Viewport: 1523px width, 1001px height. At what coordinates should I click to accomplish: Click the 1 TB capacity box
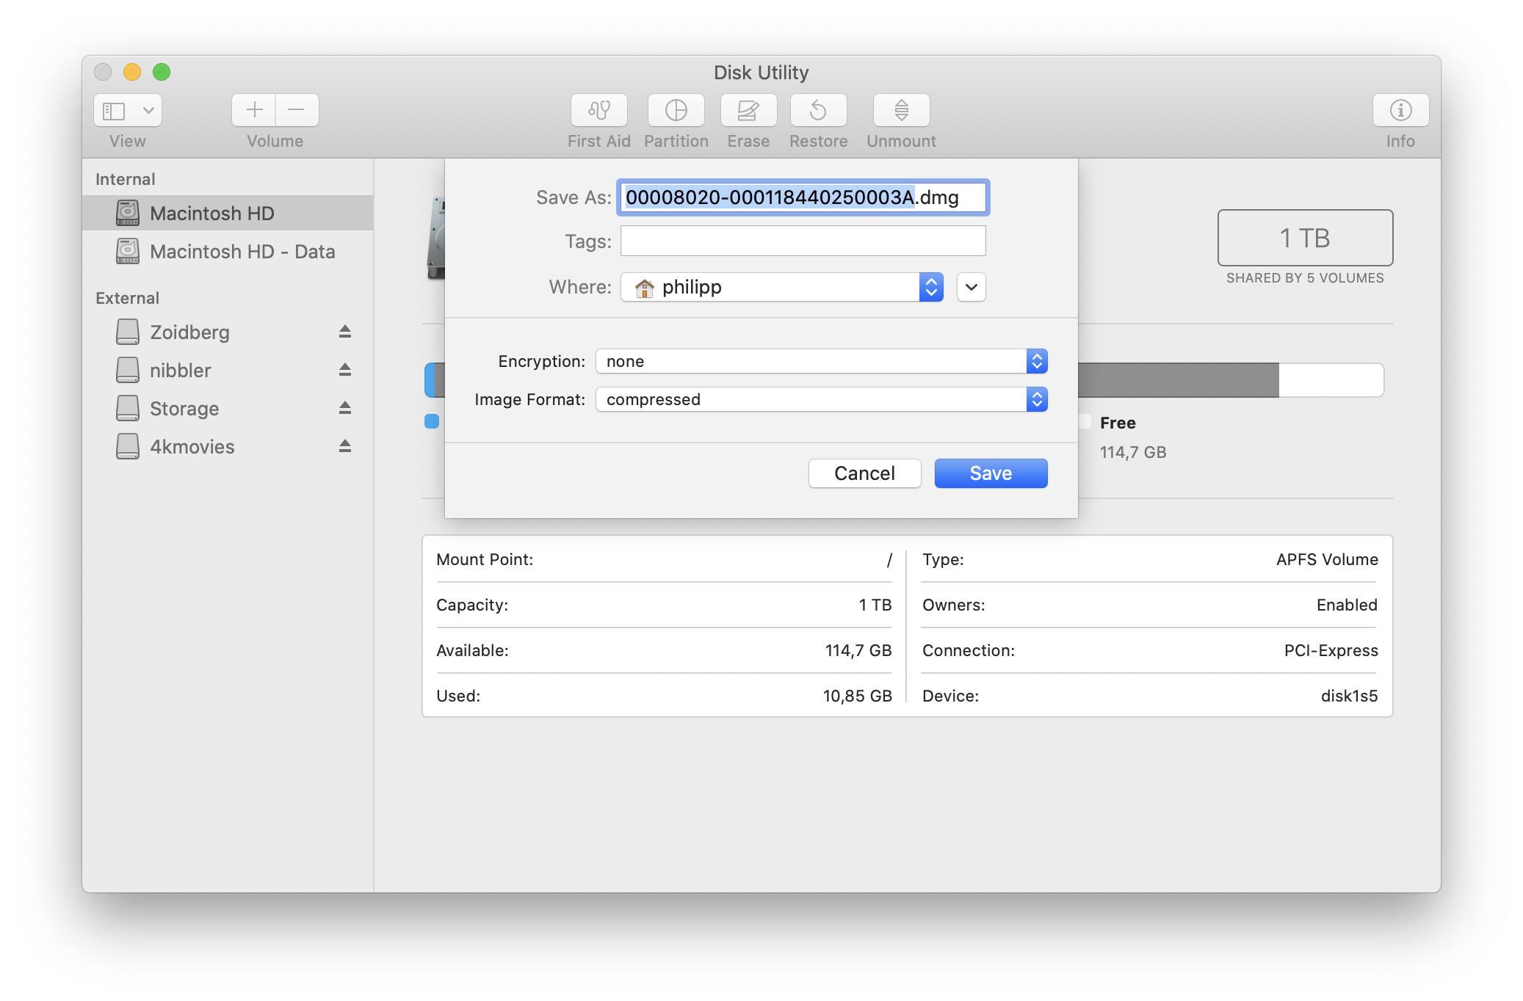(1305, 238)
